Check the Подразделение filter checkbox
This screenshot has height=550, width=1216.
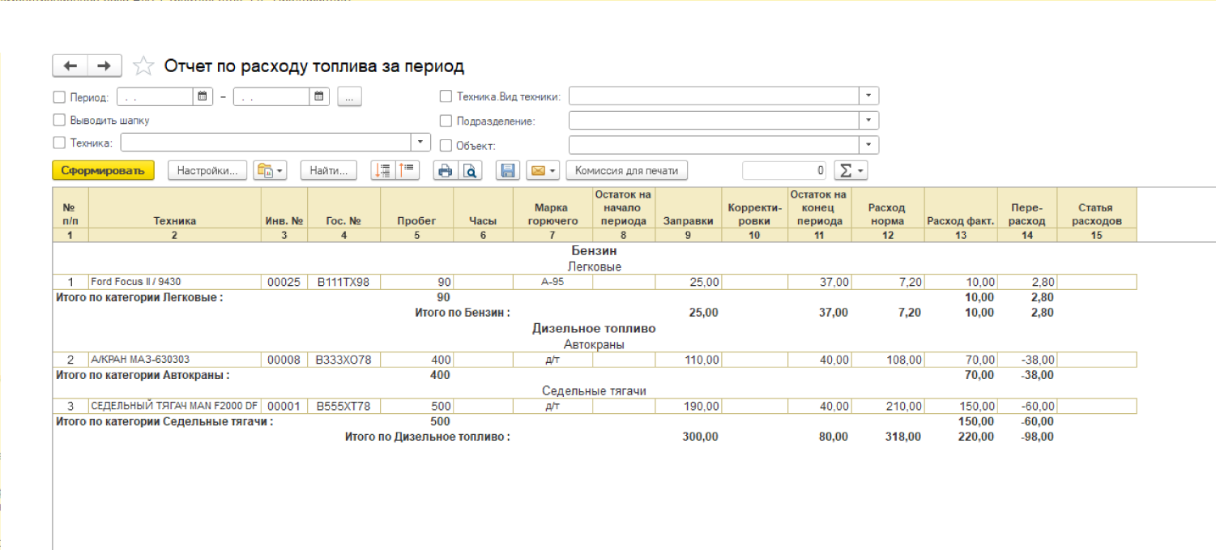coord(446,121)
